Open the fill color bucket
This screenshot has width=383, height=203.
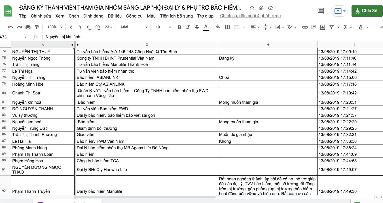pos(218,27)
